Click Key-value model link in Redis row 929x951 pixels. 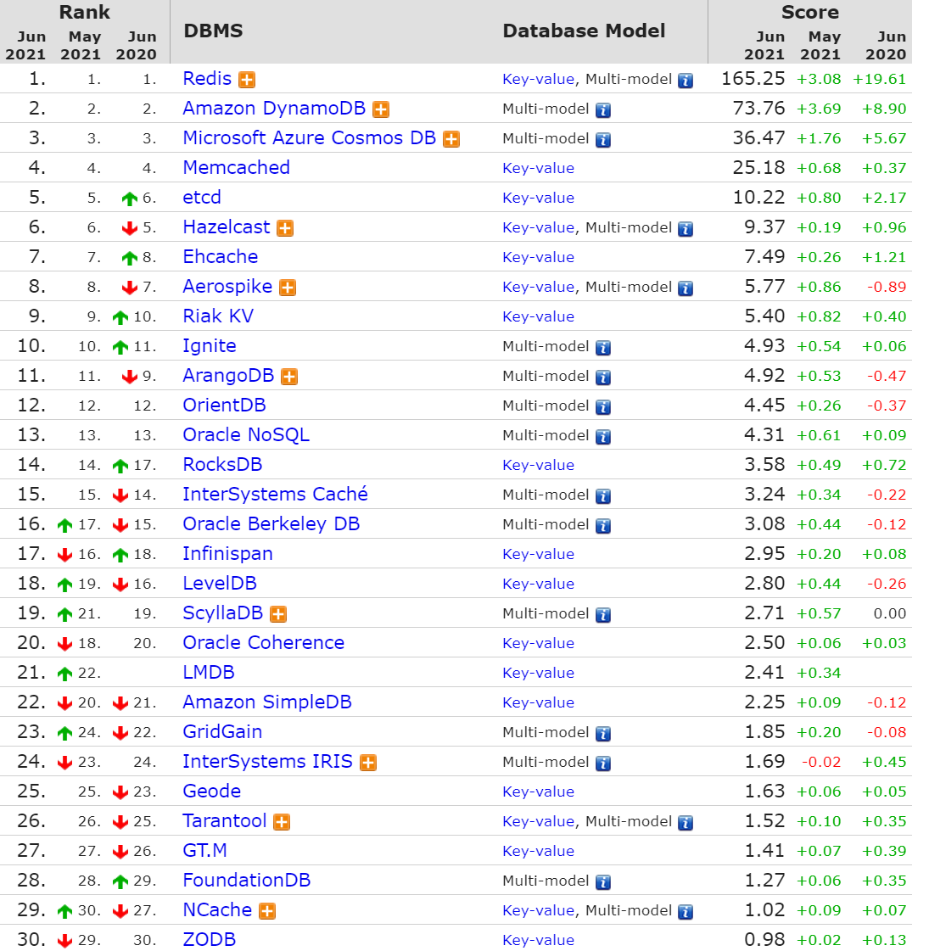point(539,80)
